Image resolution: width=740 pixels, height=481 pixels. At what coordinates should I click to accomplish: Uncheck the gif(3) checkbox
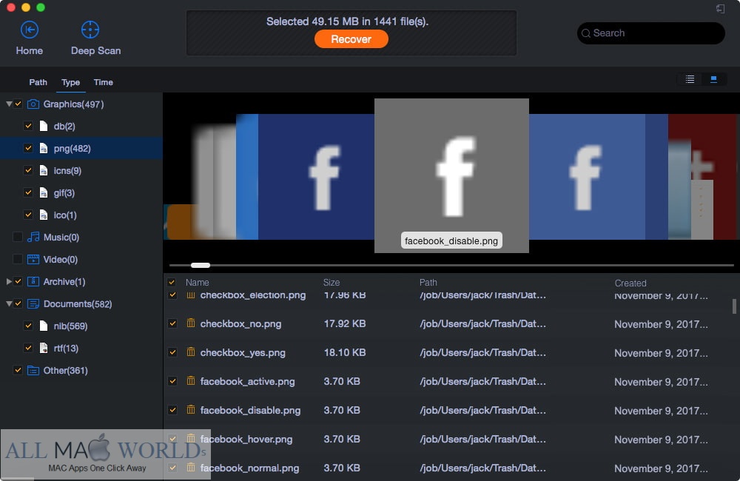click(28, 192)
